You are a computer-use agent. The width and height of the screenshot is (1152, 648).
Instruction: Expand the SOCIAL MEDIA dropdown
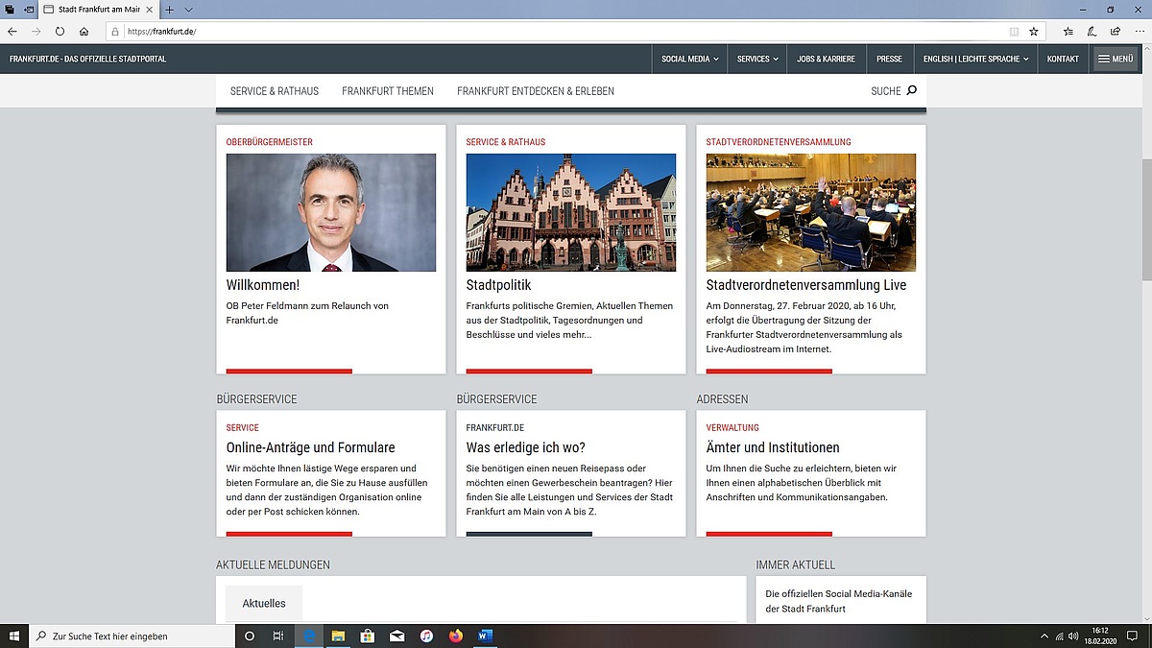tap(689, 59)
